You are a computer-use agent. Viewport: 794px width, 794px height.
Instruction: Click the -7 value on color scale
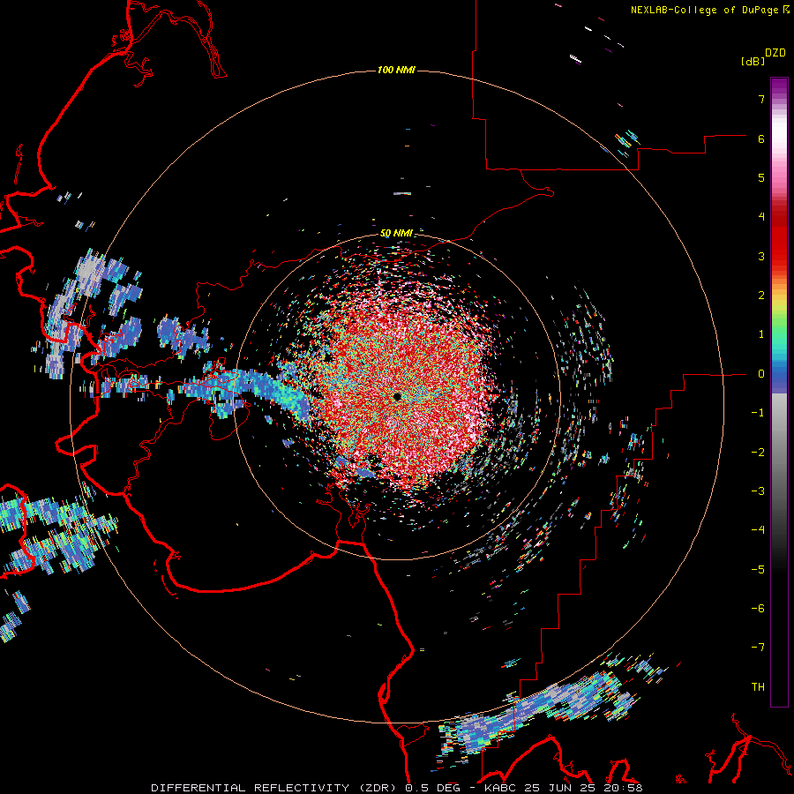758,648
